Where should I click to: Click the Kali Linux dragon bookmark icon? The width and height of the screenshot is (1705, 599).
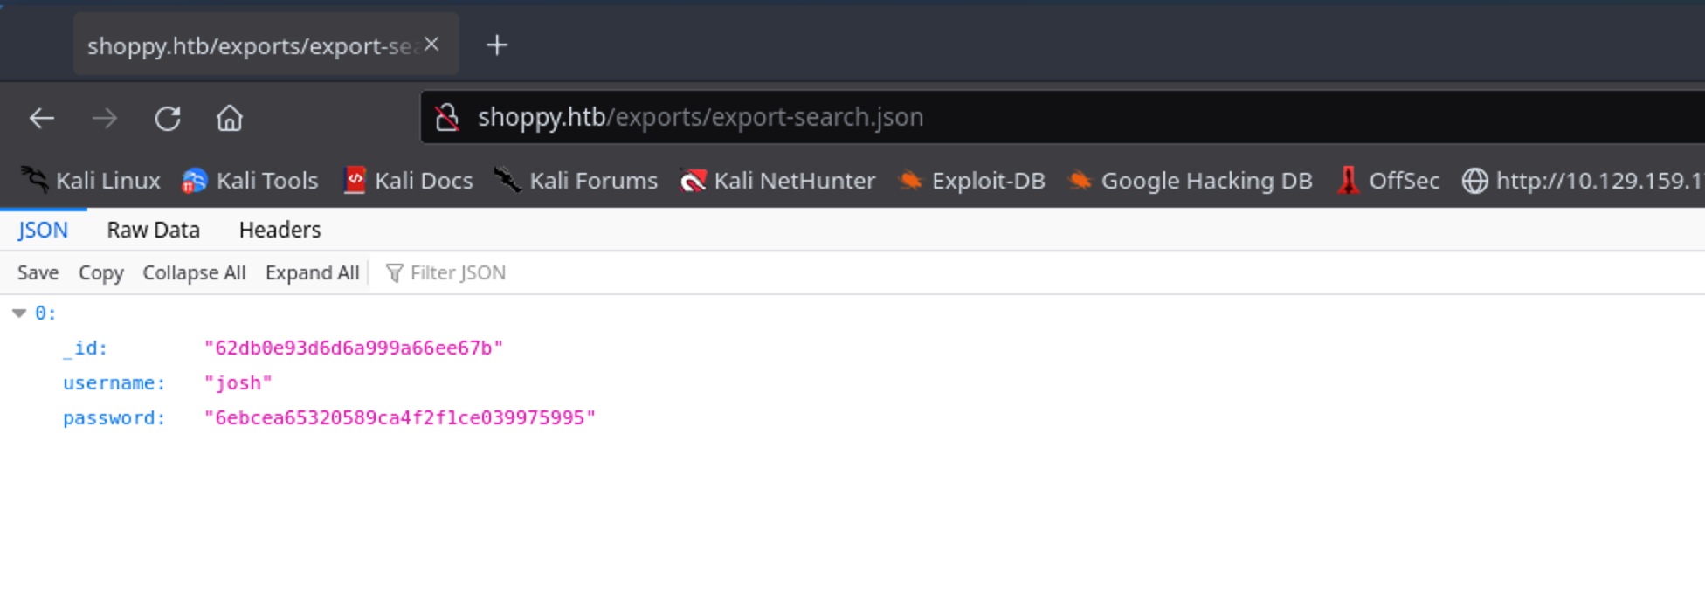point(34,180)
